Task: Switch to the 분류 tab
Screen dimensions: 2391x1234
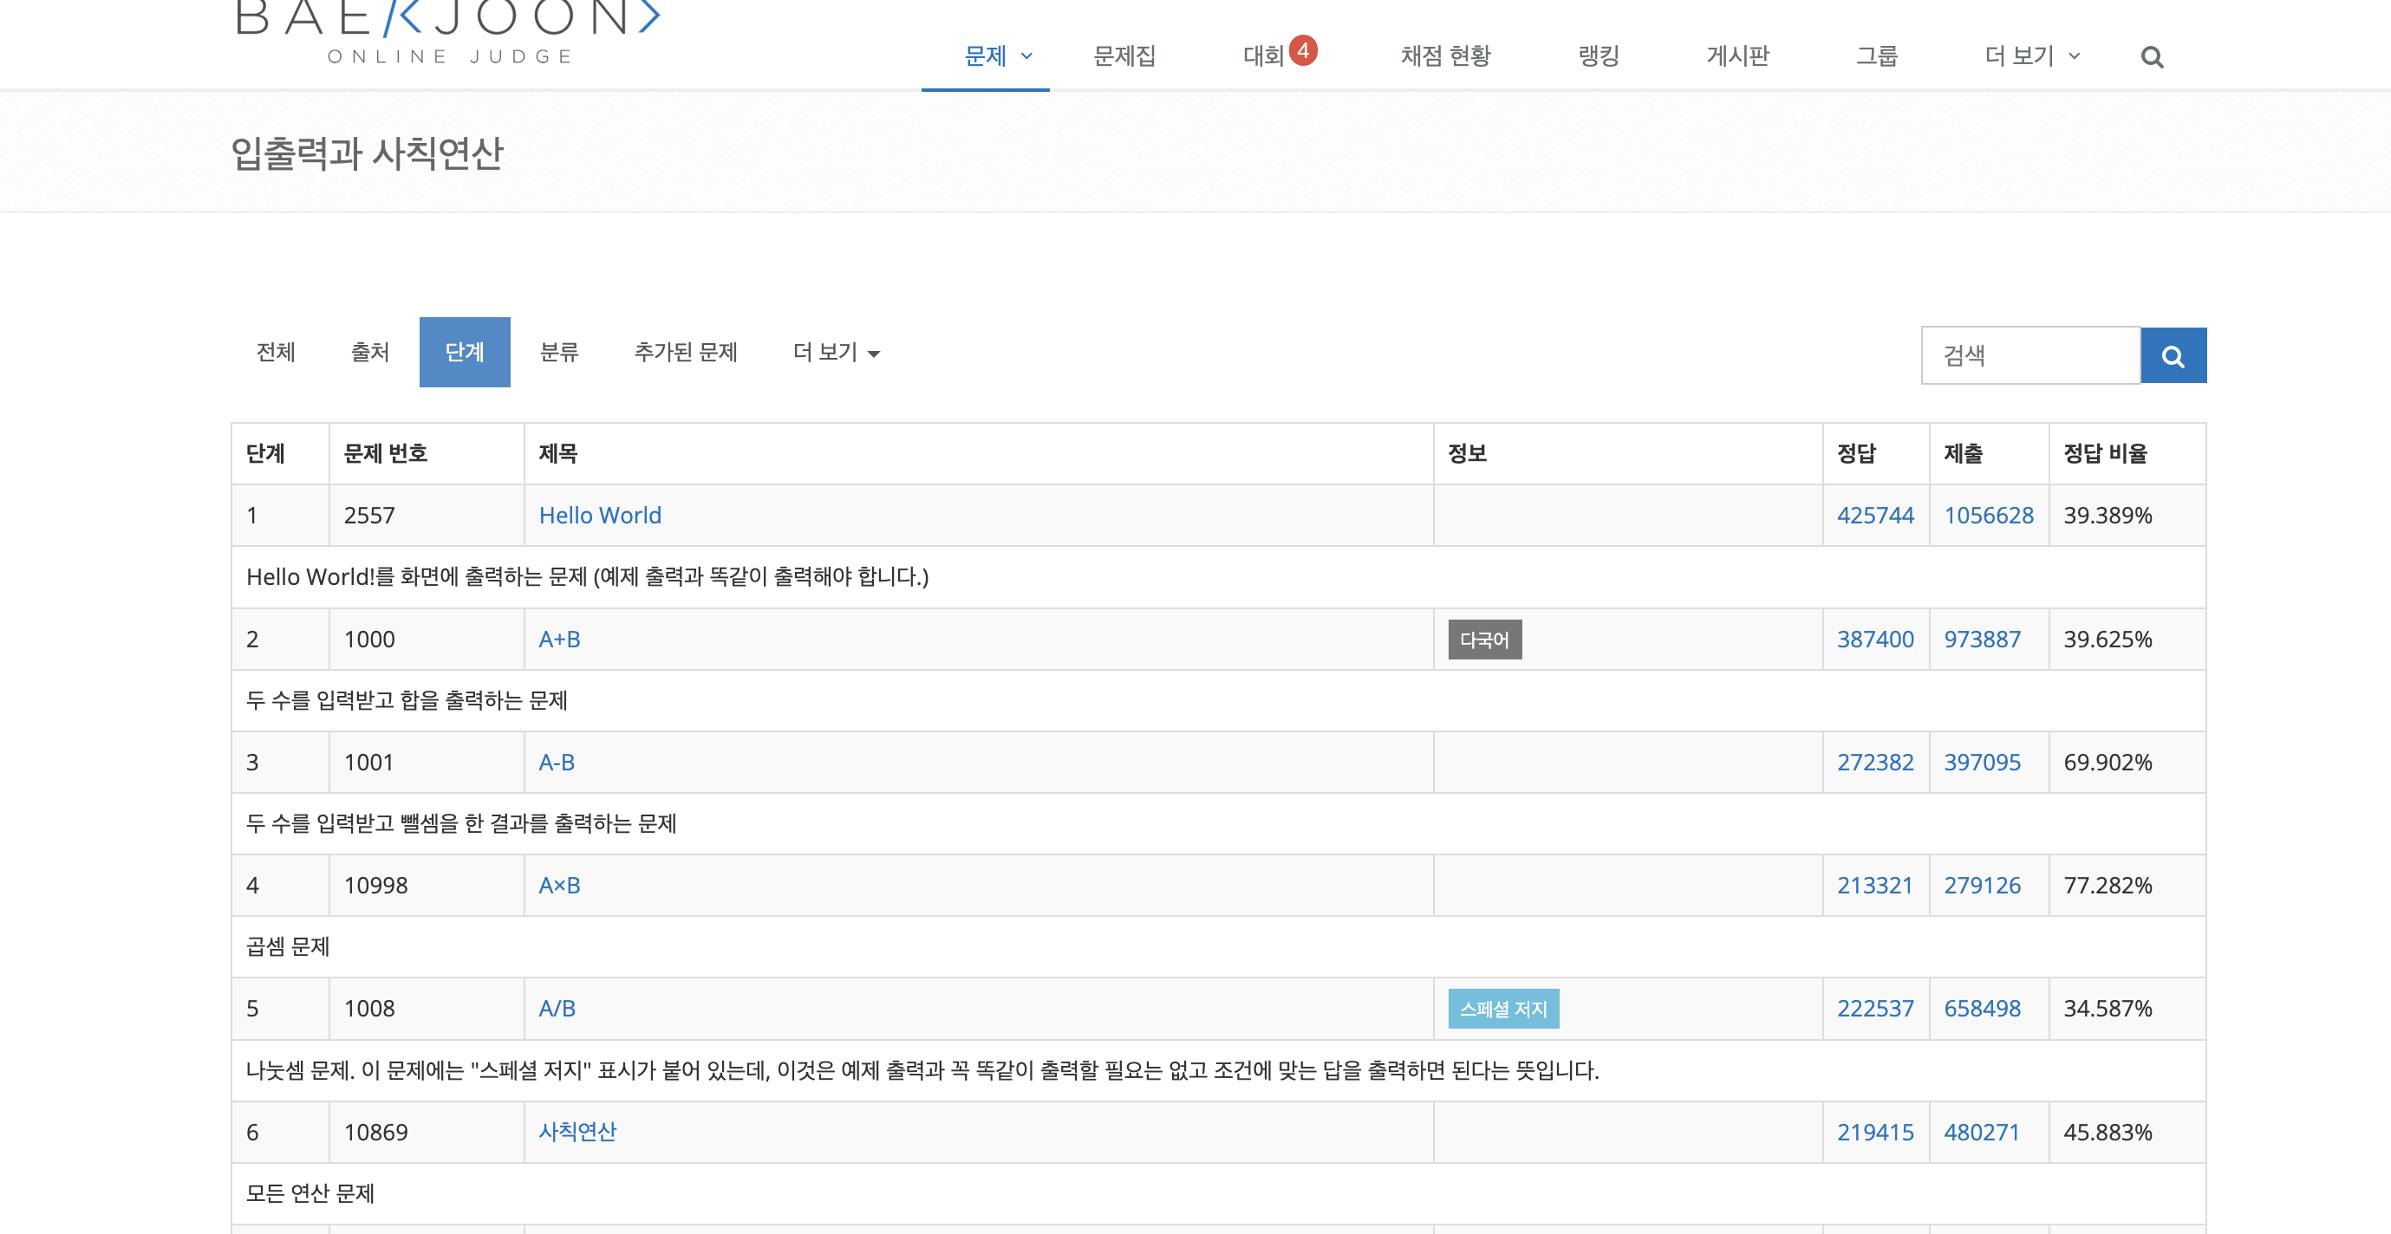Action: pos(559,353)
